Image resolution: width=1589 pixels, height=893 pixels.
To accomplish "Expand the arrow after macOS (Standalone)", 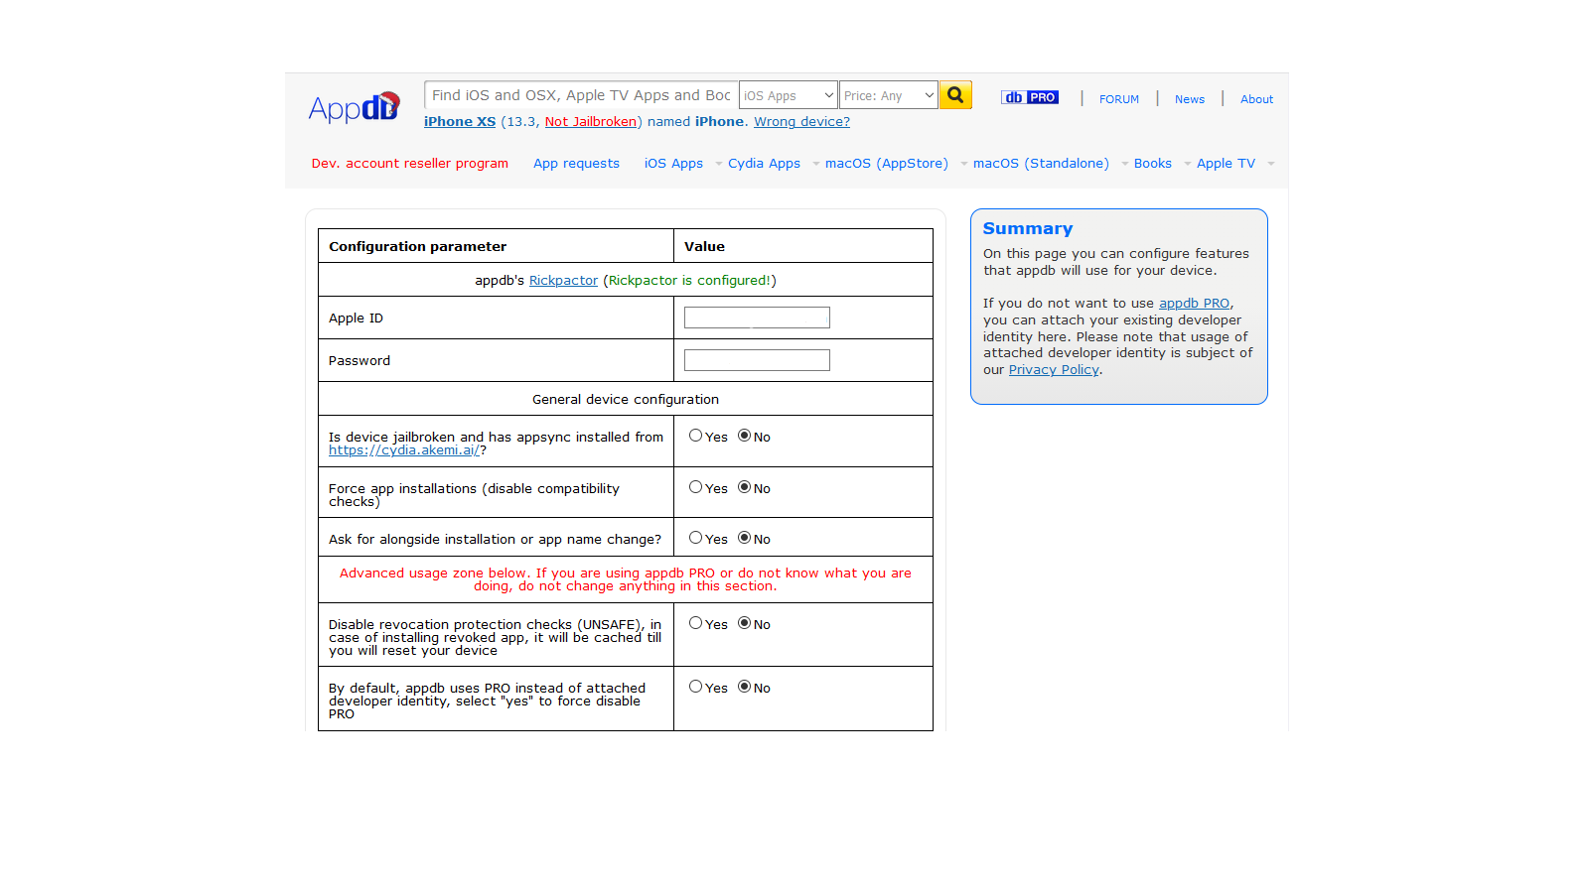I will [1124, 164].
